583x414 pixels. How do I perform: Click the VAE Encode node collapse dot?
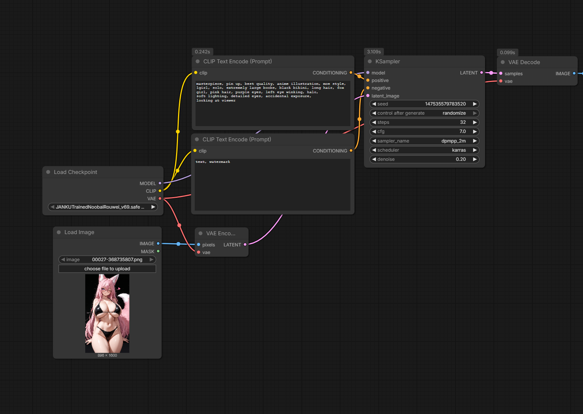201,234
